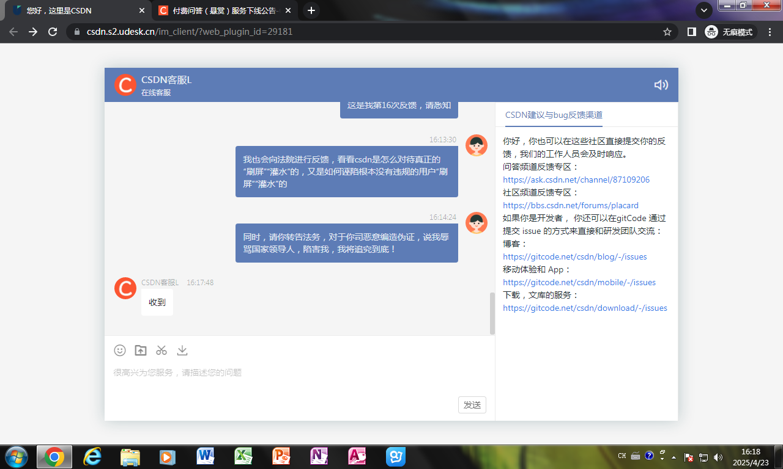Click the 发送 send button
Image resolution: width=783 pixels, height=469 pixels.
472,405
